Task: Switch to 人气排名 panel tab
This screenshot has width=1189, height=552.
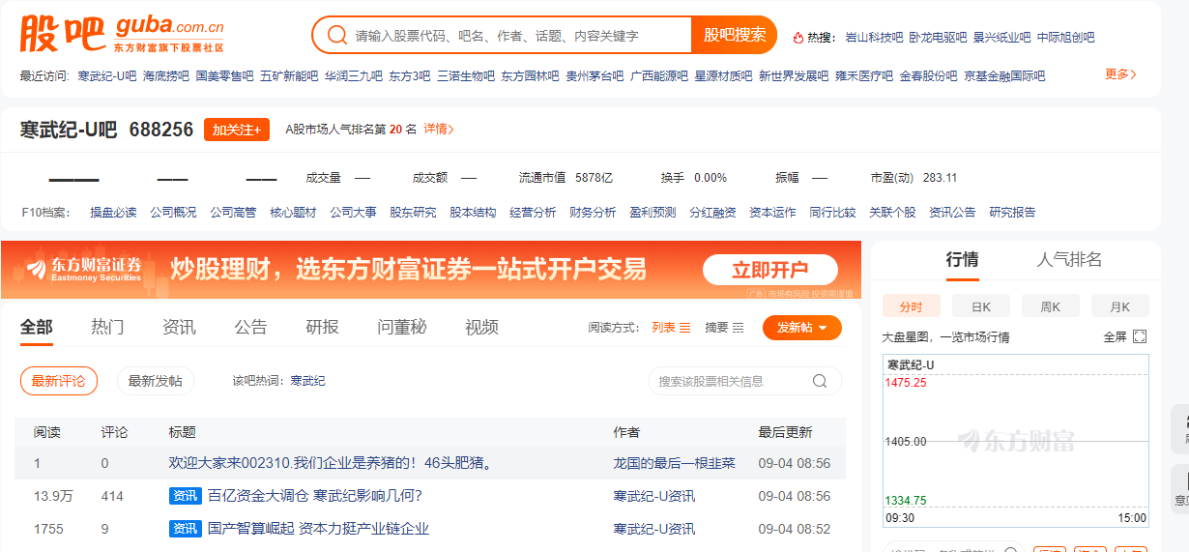Action: (x=1069, y=259)
